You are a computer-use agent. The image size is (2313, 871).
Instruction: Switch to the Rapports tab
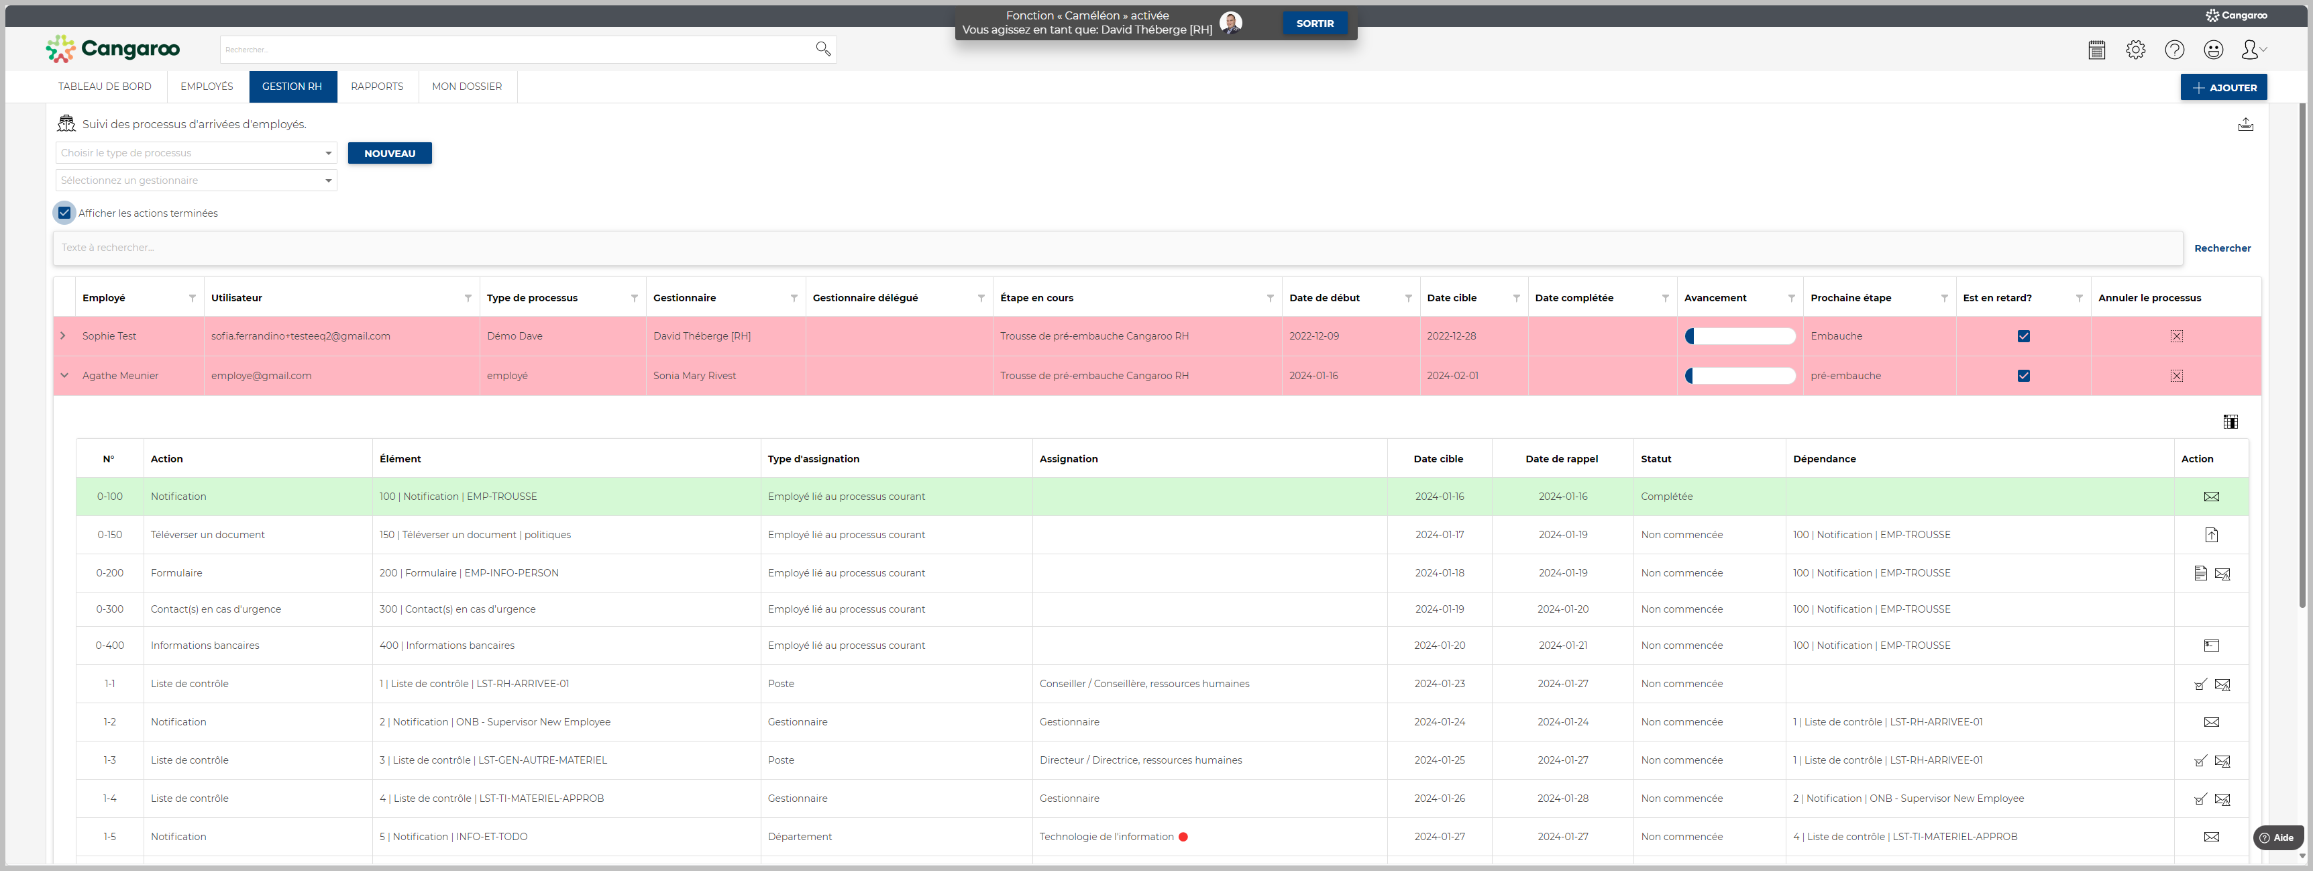(x=376, y=87)
